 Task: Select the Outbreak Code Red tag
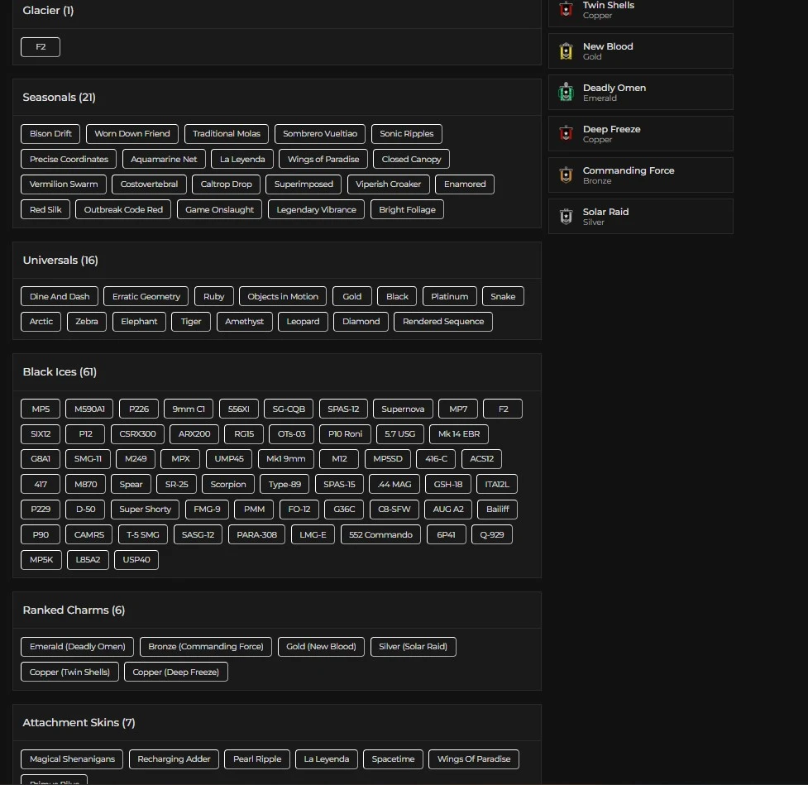point(123,210)
